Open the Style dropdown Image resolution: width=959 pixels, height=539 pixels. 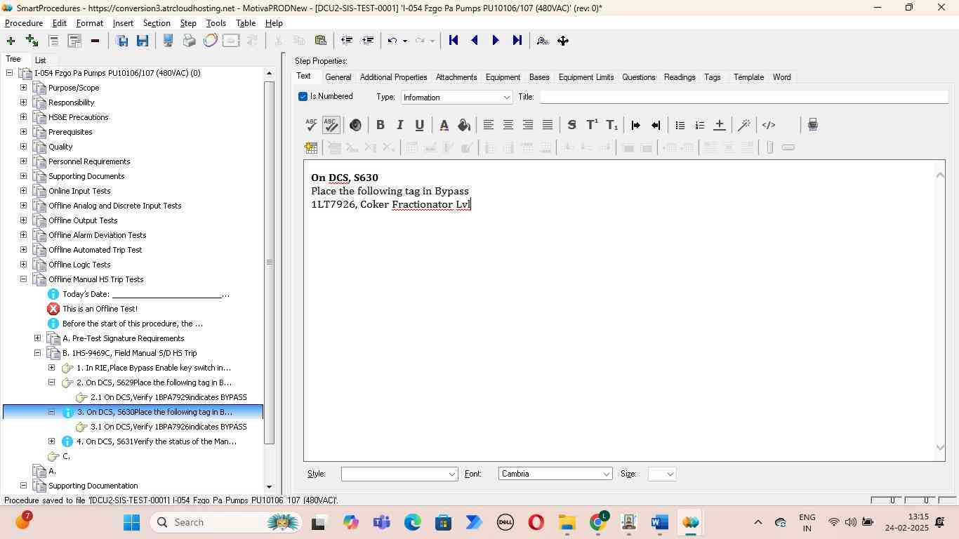399,474
